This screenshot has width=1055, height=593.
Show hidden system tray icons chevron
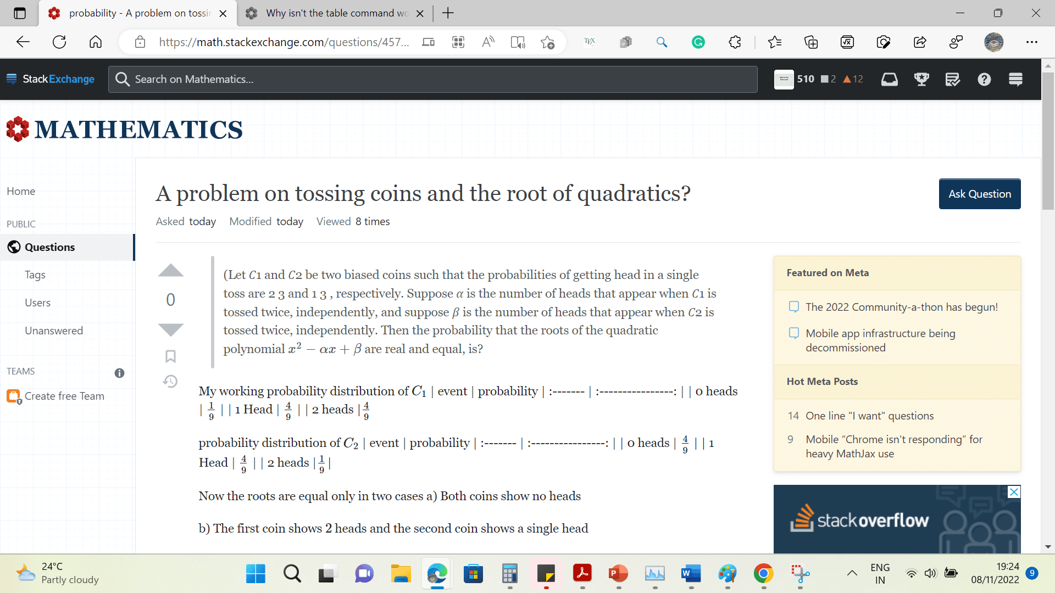pyautogui.click(x=852, y=573)
